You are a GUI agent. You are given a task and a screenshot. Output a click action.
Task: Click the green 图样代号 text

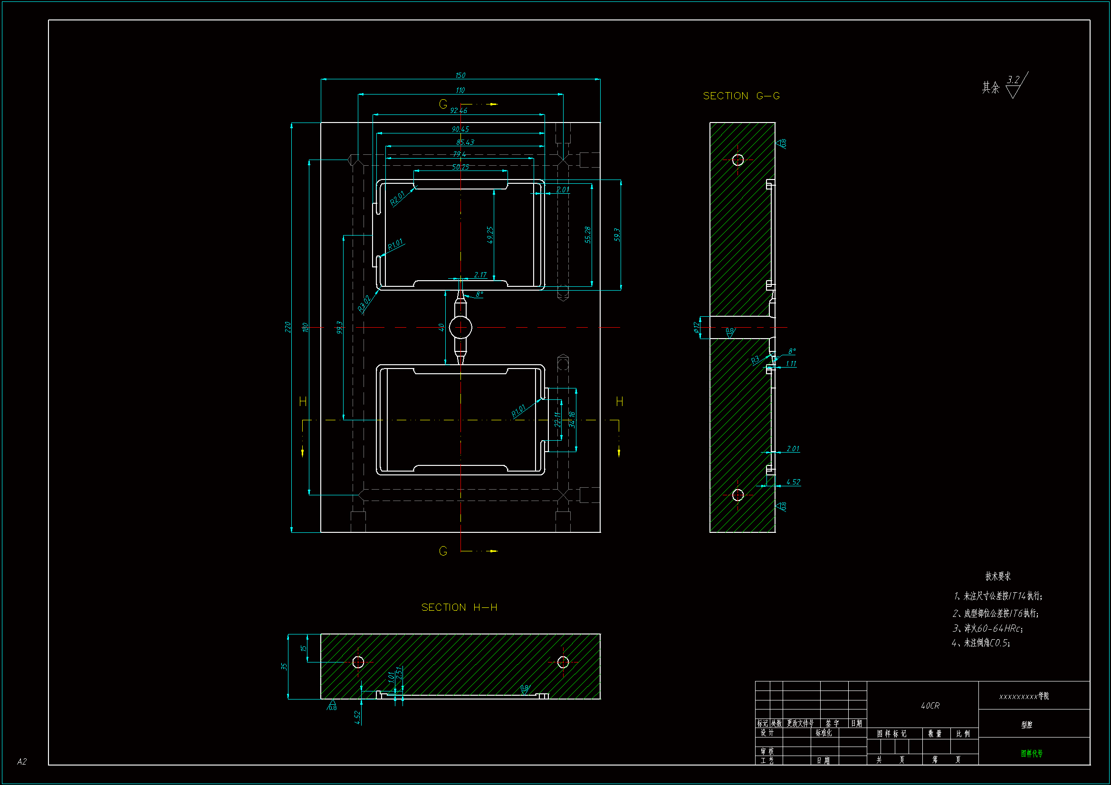pyautogui.click(x=1031, y=753)
